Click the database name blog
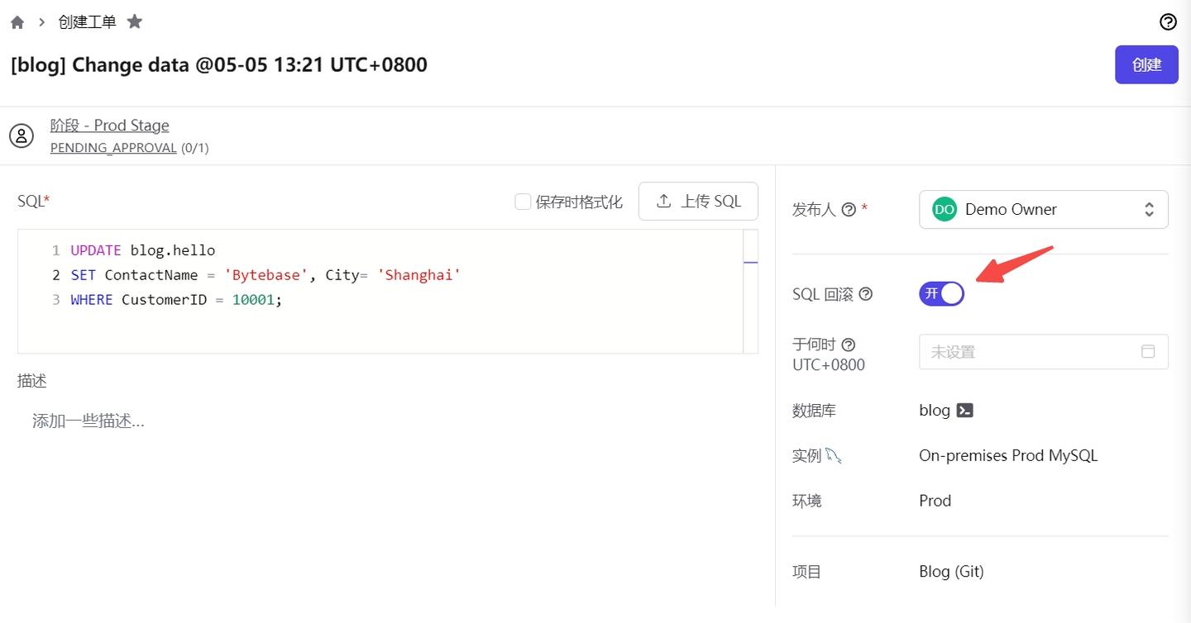Viewport: 1191px width, 623px height. (x=935, y=411)
